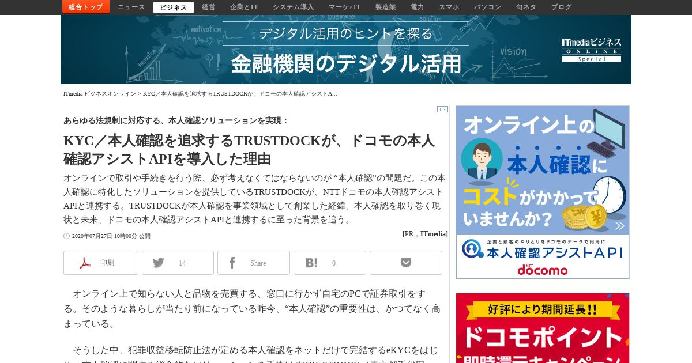Click the 印刷 button
Viewport: 692px width, 363px height.
[x=101, y=263]
